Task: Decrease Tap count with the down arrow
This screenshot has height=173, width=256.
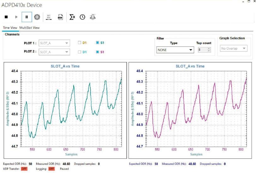Action: (209, 51)
